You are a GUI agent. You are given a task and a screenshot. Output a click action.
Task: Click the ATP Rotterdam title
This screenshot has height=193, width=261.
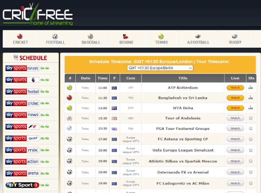(183, 88)
